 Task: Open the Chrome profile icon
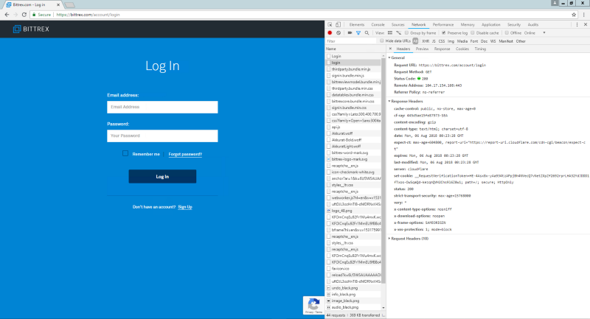(555, 3)
